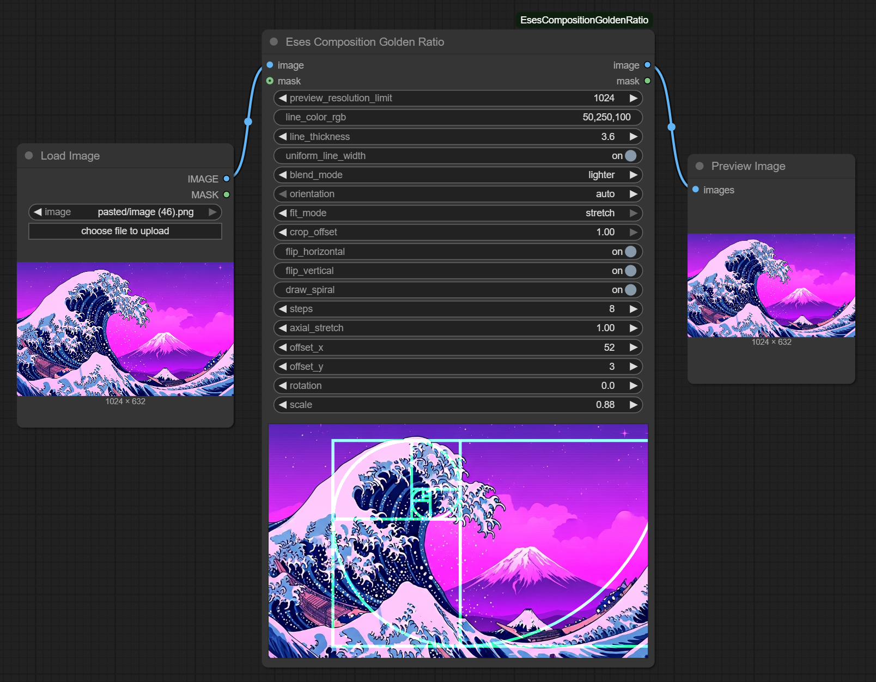
Task: Click choose file to upload button
Action: coord(125,231)
